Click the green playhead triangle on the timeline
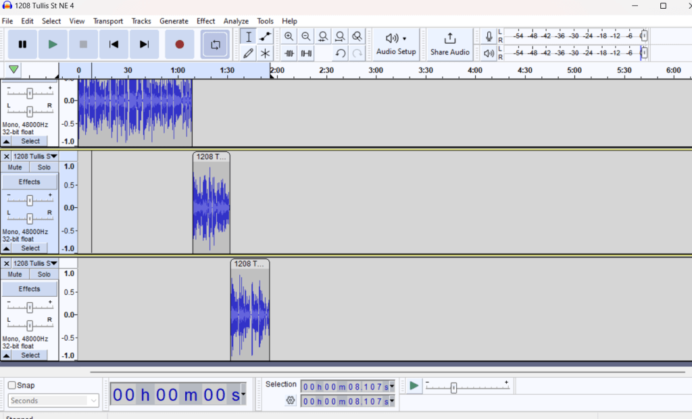The height and width of the screenshot is (419, 692). [14, 69]
